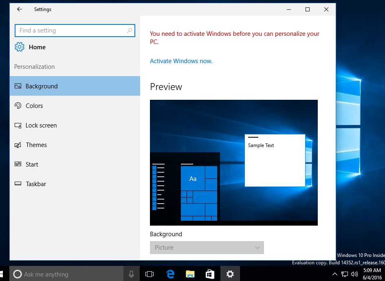385x281 pixels.
Task: Open the Start personalization section
Action: 75,164
